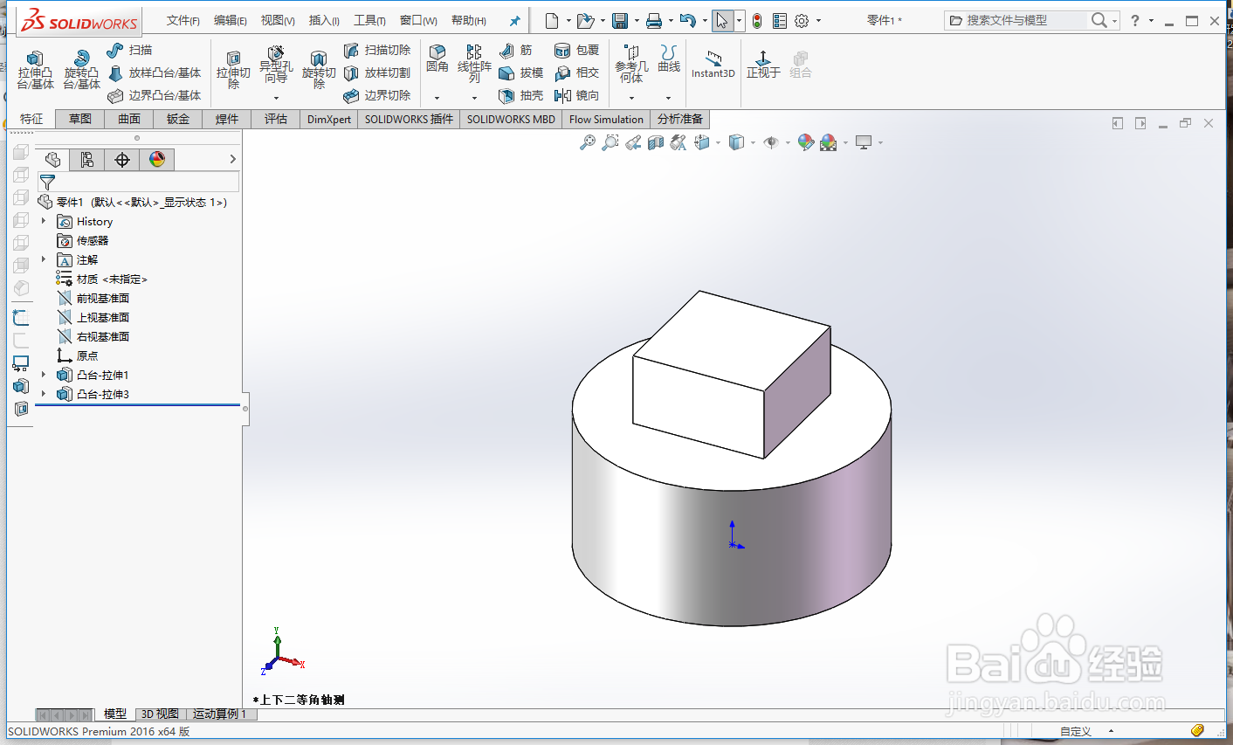Toggle the 隐藏/显示项目 eye icon

tap(773, 141)
